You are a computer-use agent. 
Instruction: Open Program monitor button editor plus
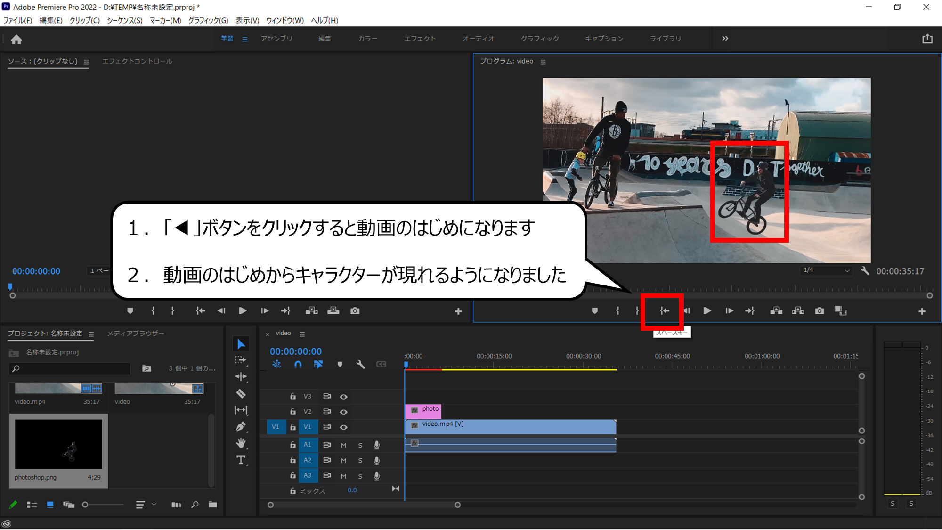click(x=922, y=311)
